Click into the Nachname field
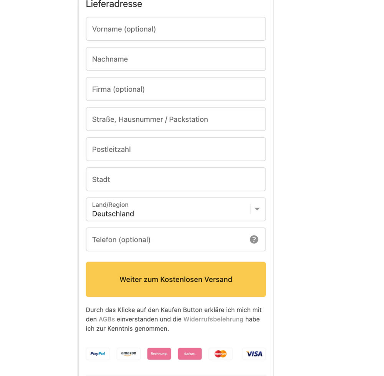The height and width of the screenshot is (376, 384). click(x=176, y=59)
